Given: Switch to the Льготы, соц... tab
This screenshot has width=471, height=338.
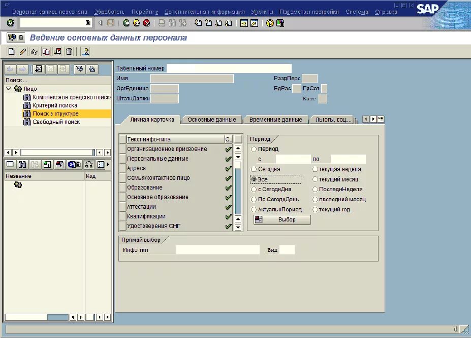Looking at the screenshot, I should coord(333,120).
